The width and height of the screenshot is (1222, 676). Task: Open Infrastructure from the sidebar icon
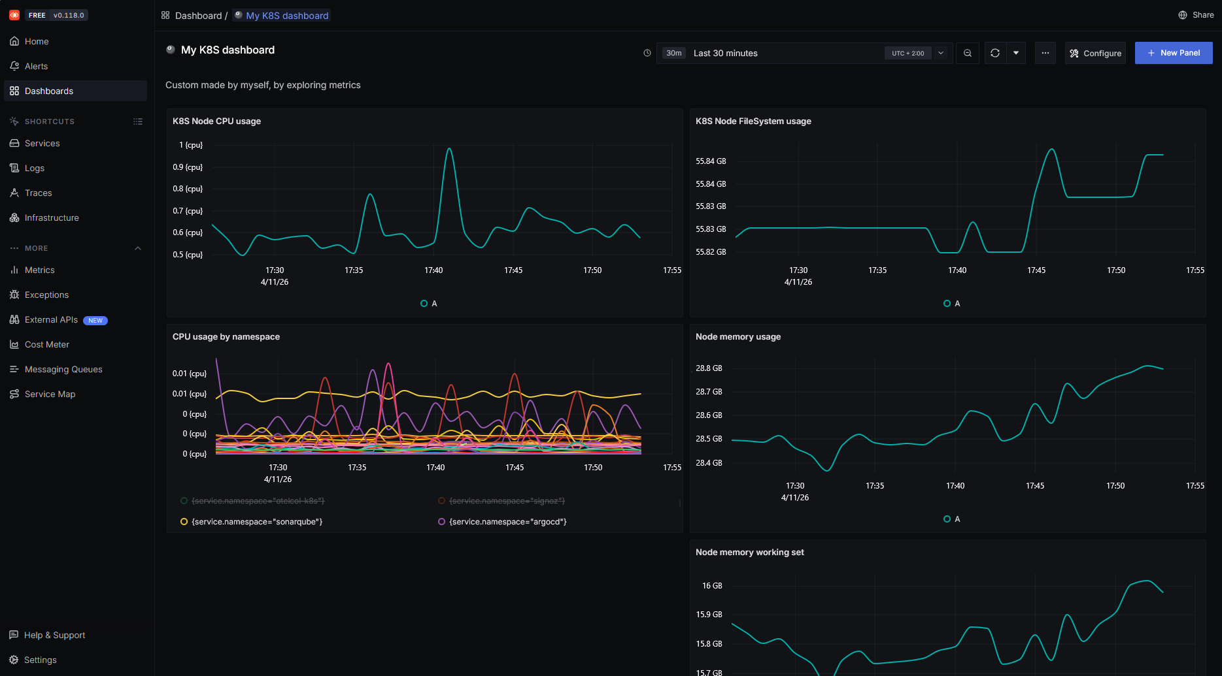[14, 217]
